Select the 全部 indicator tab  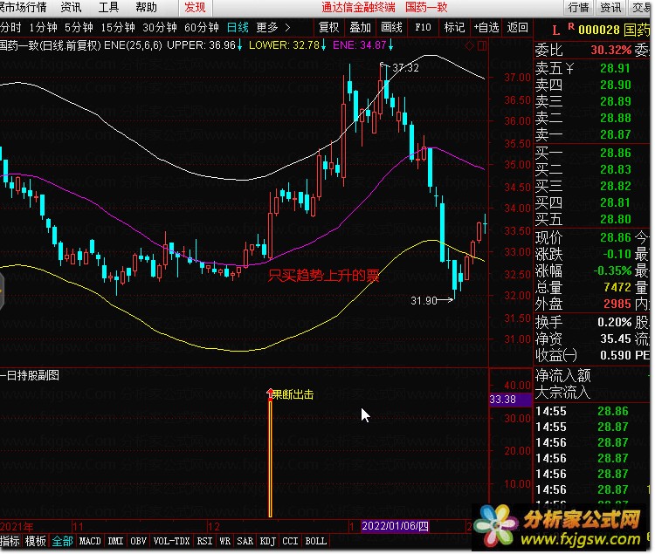point(62,541)
